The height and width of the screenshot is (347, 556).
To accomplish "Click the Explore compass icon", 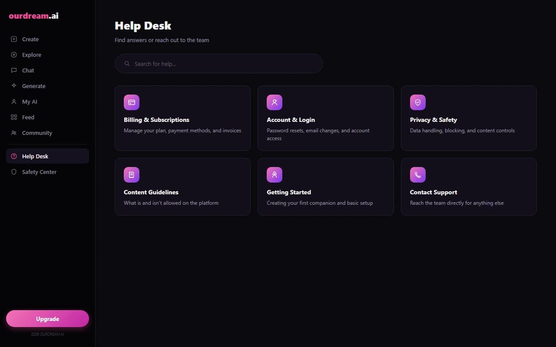I will click(14, 55).
